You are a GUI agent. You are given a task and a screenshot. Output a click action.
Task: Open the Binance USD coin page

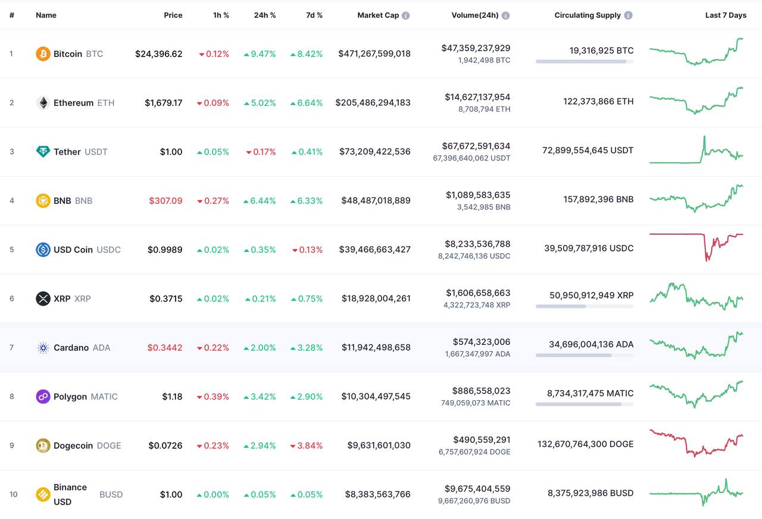pyautogui.click(x=70, y=494)
